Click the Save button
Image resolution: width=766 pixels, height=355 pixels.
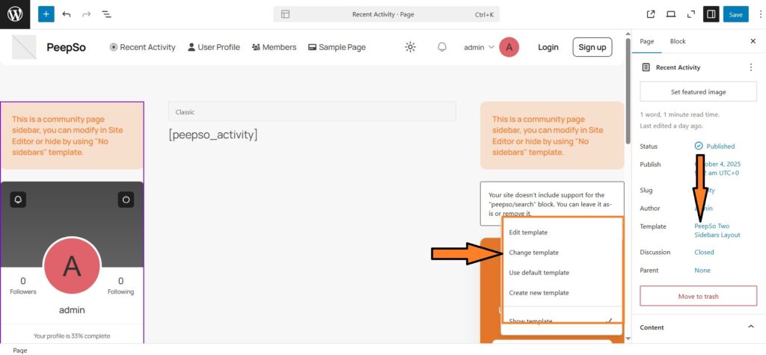[x=736, y=14]
